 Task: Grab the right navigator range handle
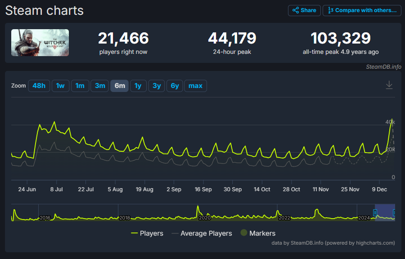coord(394,213)
